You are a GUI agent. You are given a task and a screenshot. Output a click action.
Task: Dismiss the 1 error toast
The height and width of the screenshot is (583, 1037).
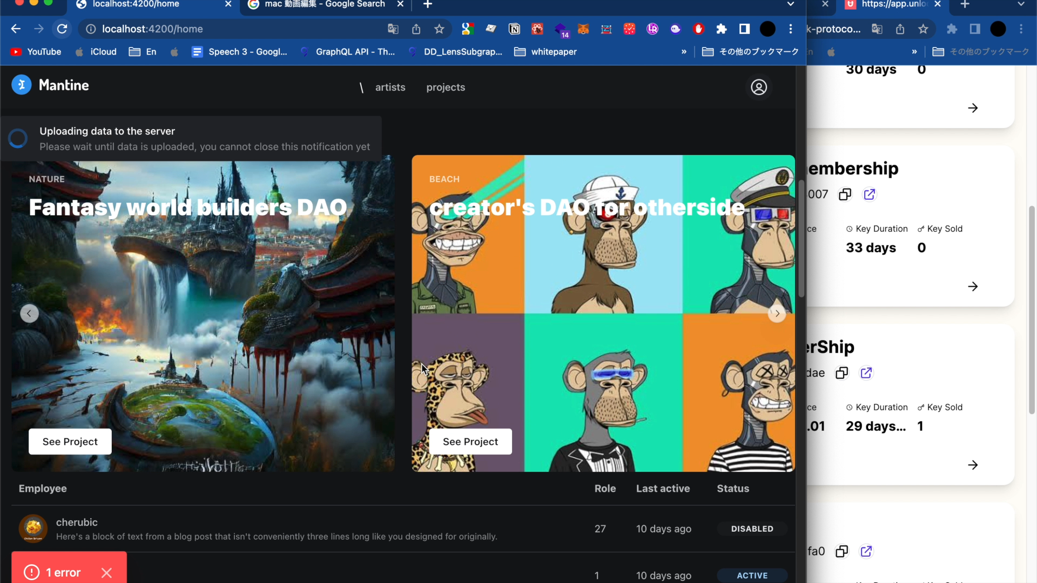[x=106, y=573]
